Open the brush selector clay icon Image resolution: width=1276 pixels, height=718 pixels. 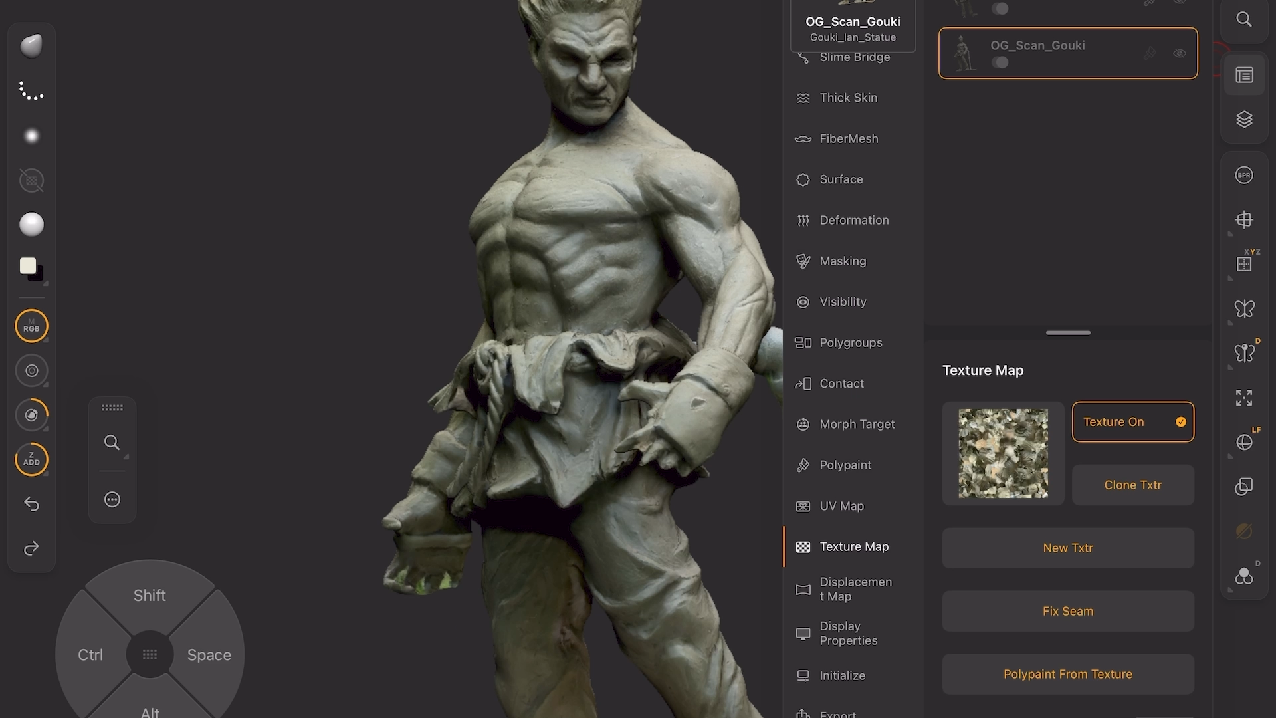tap(31, 46)
